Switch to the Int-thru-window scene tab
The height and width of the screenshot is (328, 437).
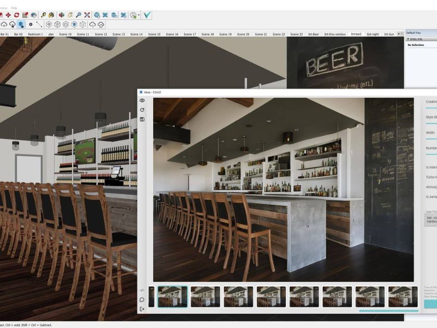pyautogui.click(x=335, y=34)
